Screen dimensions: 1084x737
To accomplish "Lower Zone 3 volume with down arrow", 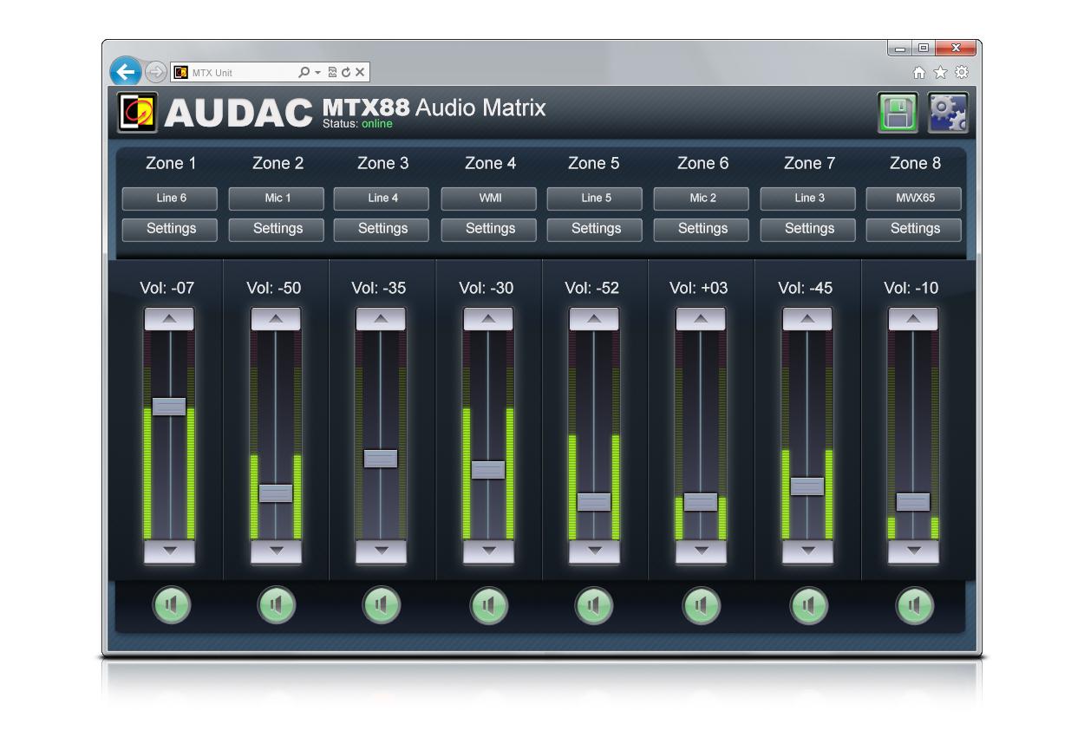I will (x=381, y=551).
